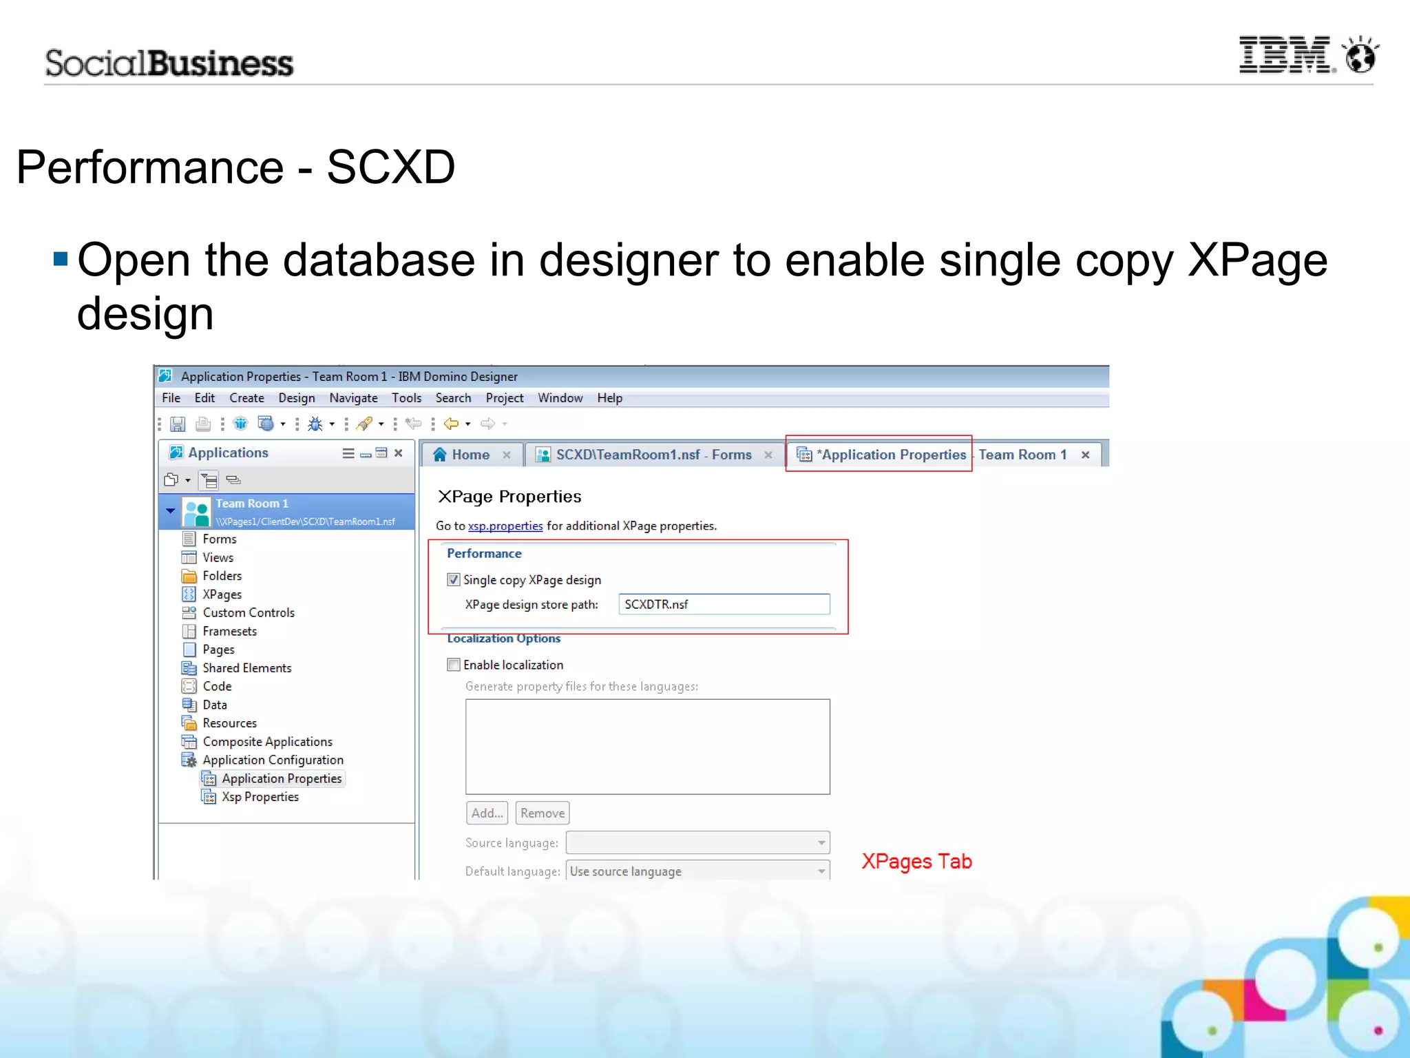Open the Applications panel view menu icon
1410x1058 pixels.
coord(348,453)
